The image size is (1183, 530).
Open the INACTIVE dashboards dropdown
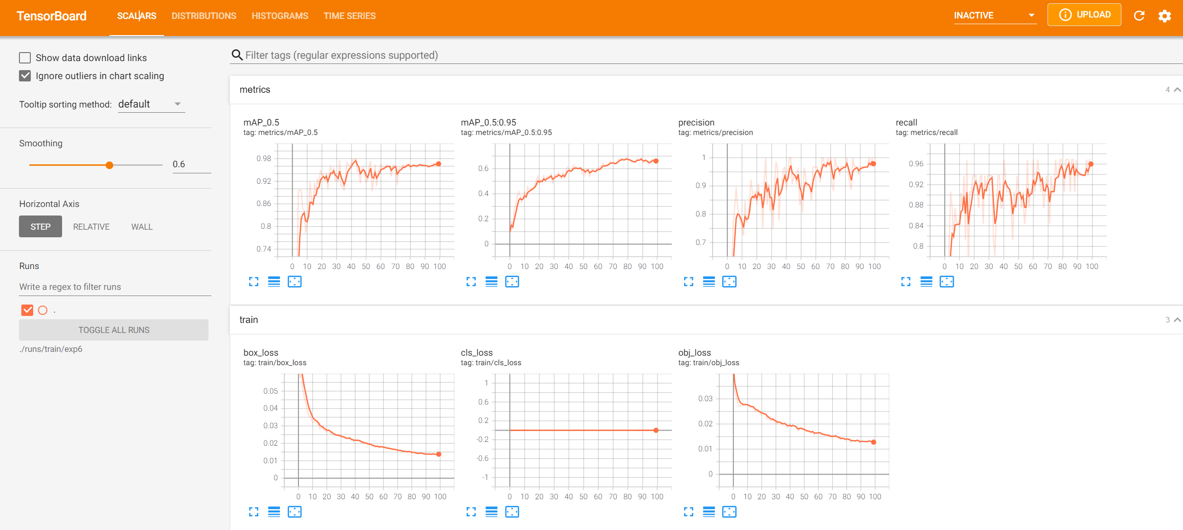point(994,16)
